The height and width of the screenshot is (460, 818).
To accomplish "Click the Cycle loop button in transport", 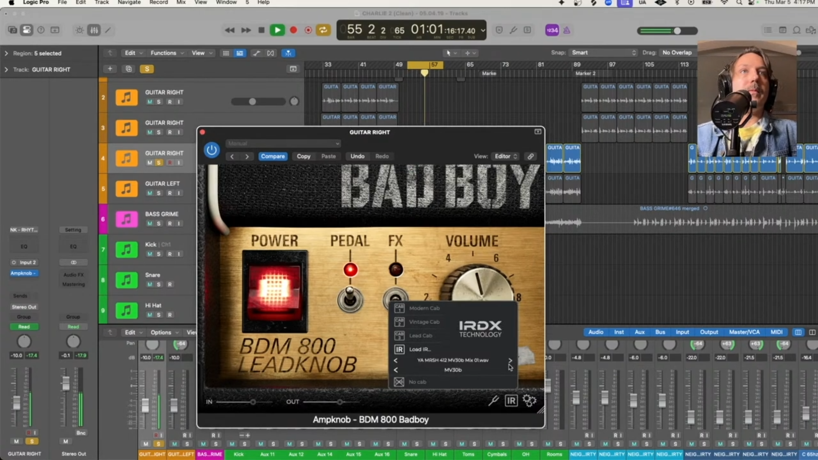I will (x=323, y=30).
